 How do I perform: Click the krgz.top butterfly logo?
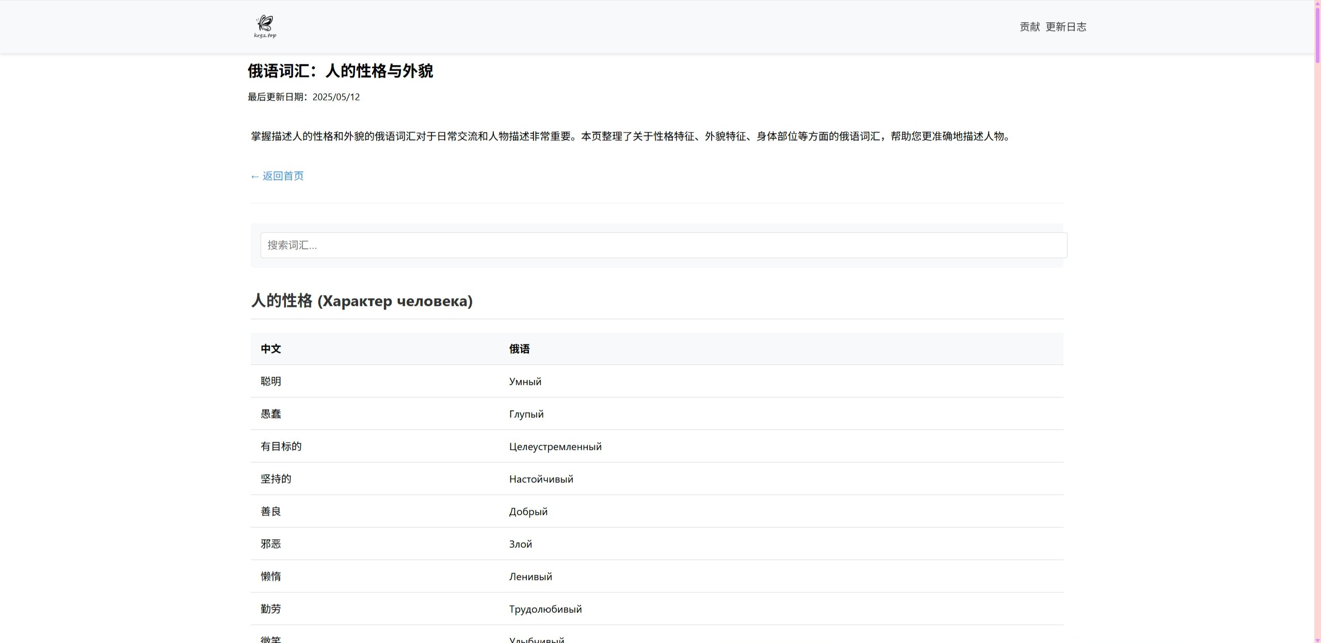click(264, 26)
